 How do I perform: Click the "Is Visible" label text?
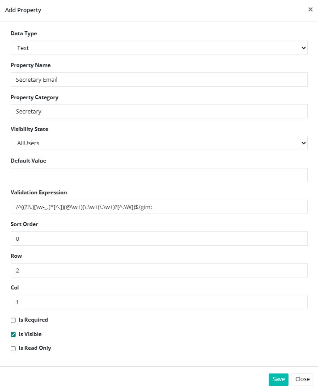point(30,334)
